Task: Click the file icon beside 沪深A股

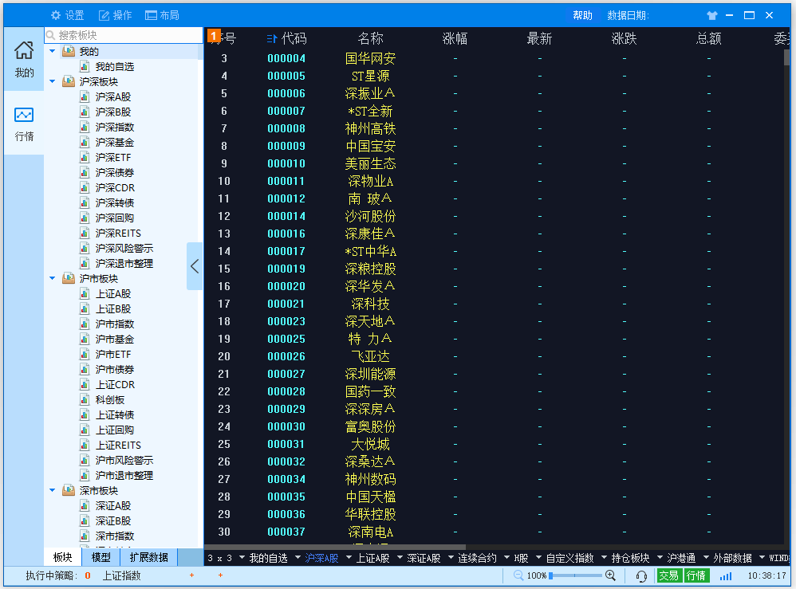Action: [85, 97]
